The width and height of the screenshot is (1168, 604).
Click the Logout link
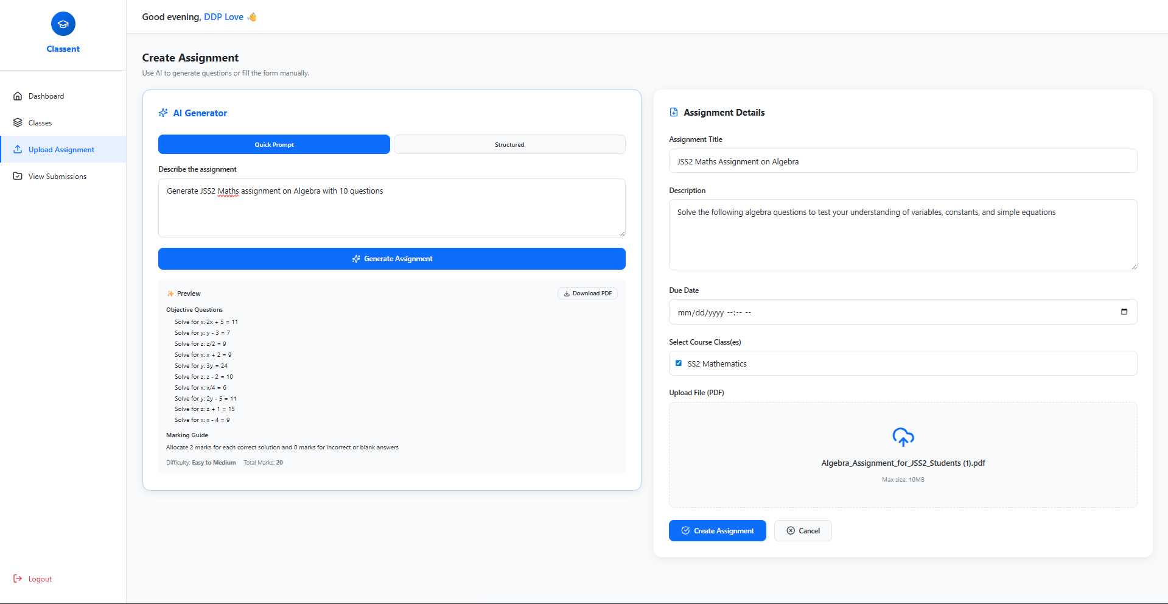33,579
